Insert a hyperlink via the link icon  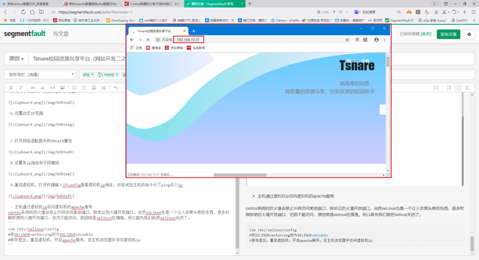(33, 88)
